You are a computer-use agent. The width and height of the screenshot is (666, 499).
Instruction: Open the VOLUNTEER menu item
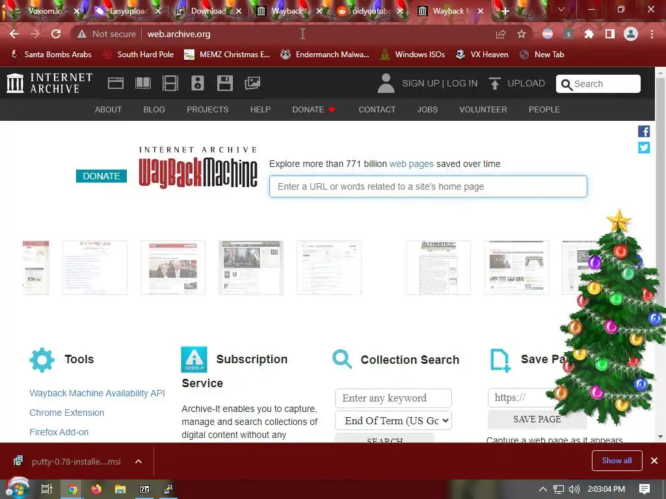pos(483,109)
